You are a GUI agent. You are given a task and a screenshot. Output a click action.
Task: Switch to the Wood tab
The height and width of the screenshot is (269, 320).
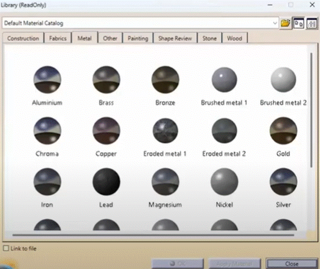(x=234, y=38)
